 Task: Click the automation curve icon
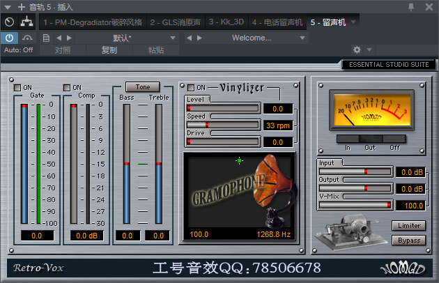pos(27,38)
